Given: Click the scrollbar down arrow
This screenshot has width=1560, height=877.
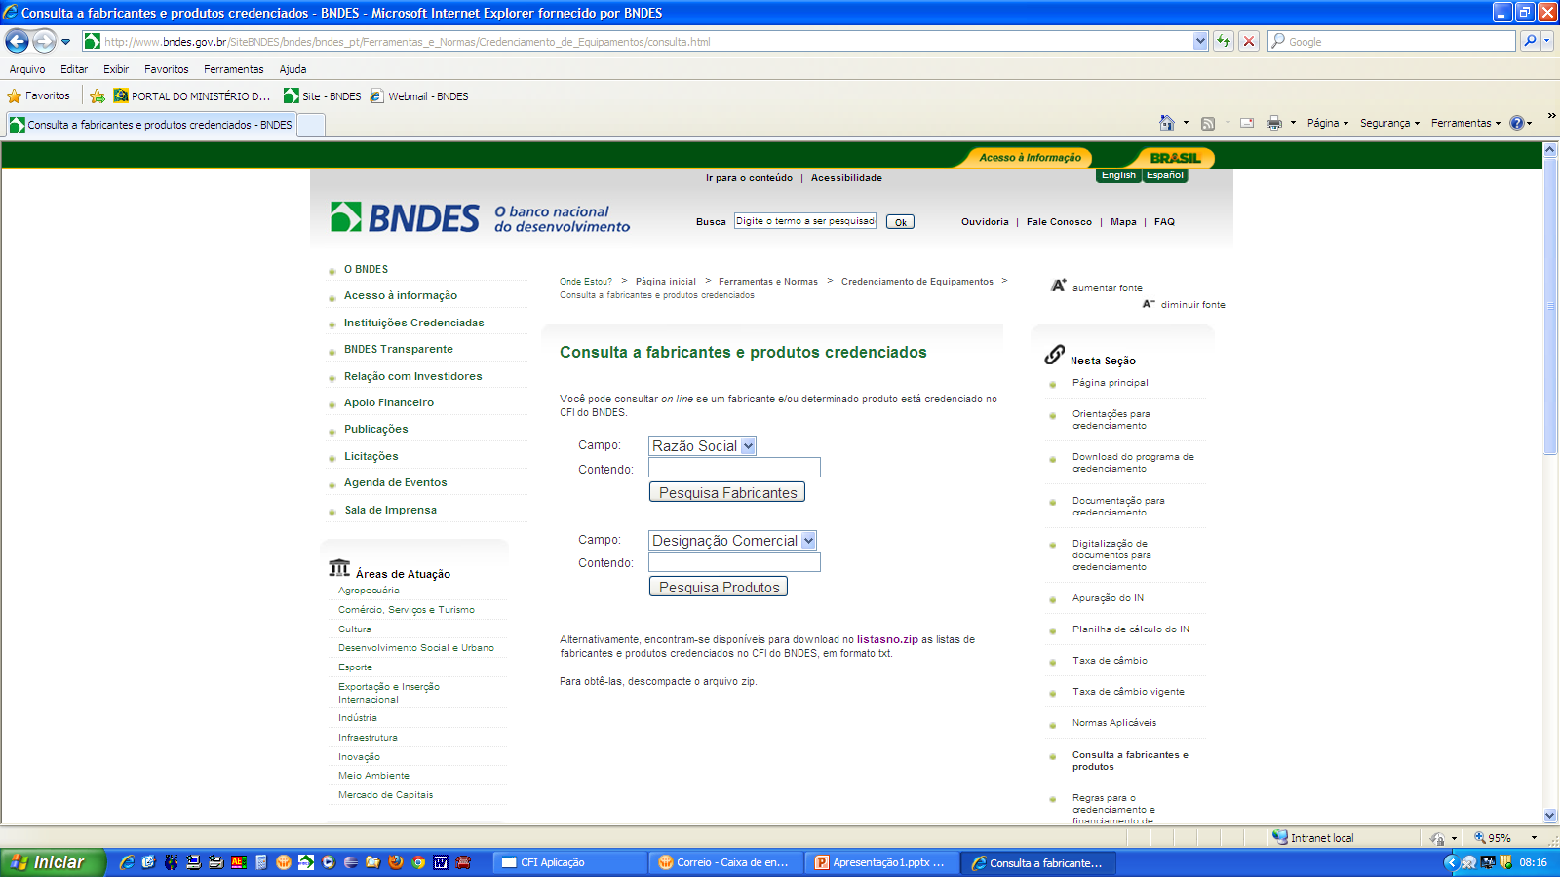Looking at the screenshot, I should click(x=1550, y=816).
